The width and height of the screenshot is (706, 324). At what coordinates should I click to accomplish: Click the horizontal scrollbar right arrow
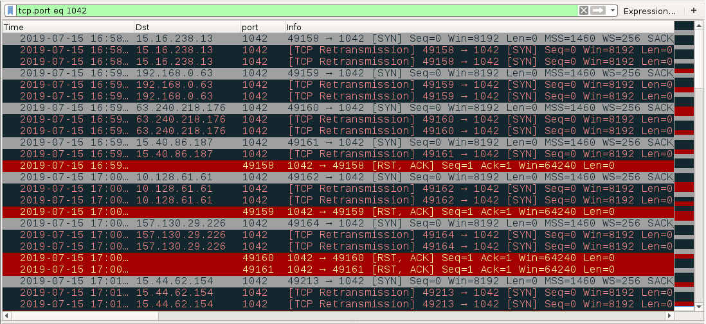670,316
